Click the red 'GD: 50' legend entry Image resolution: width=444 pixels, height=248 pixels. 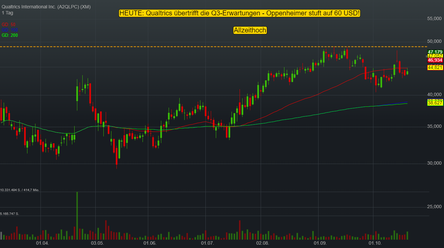tap(8, 24)
